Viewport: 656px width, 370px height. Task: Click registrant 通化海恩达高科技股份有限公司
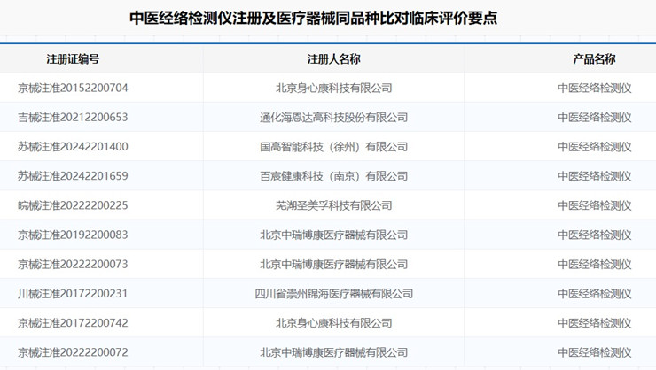tap(334, 118)
